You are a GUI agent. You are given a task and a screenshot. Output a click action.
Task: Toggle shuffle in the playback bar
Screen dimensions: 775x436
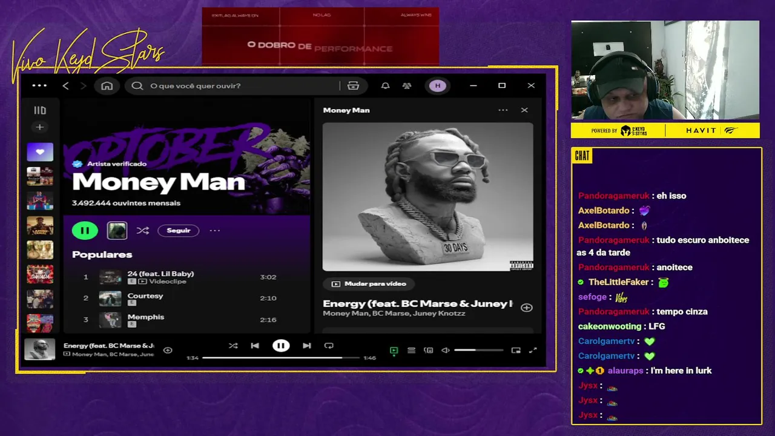pyautogui.click(x=233, y=346)
